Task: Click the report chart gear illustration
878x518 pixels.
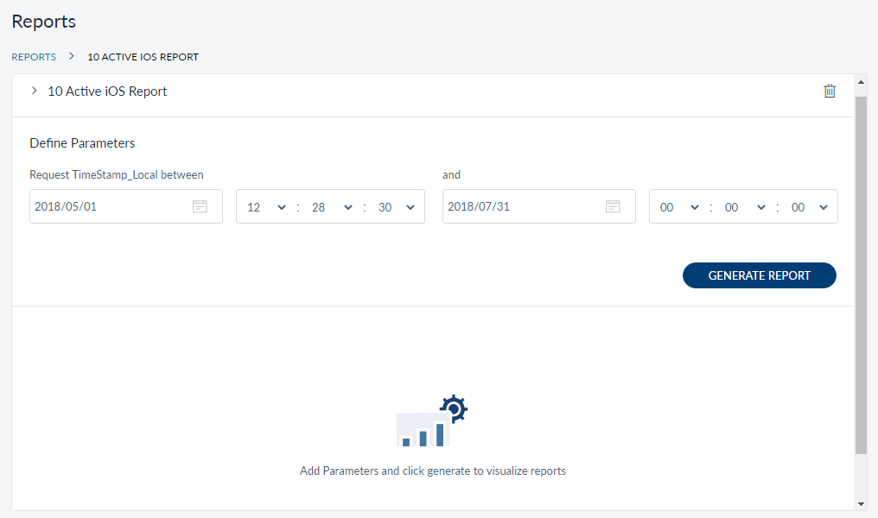Action: point(432,421)
